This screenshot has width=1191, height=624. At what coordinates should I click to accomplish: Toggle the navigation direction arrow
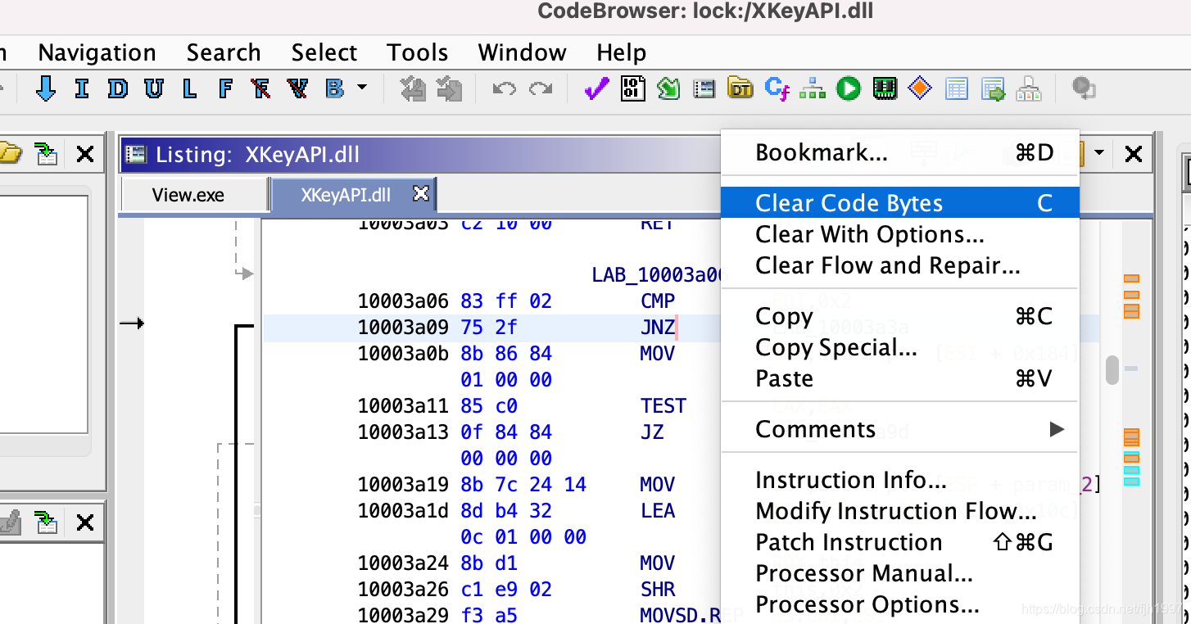click(x=46, y=88)
